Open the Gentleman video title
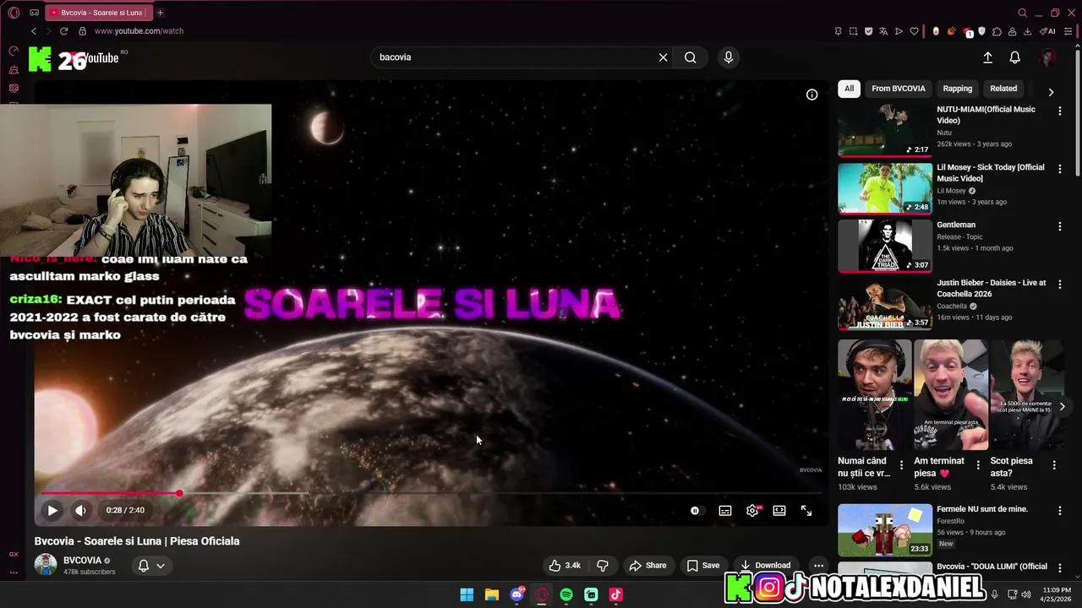 click(x=956, y=225)
